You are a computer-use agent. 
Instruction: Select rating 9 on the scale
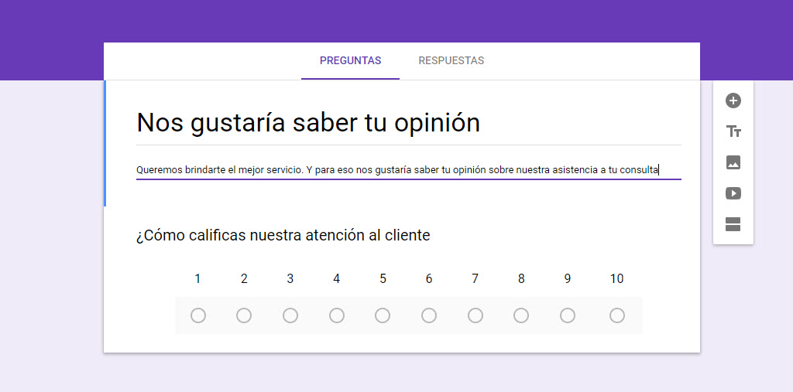tap(568, 315)
